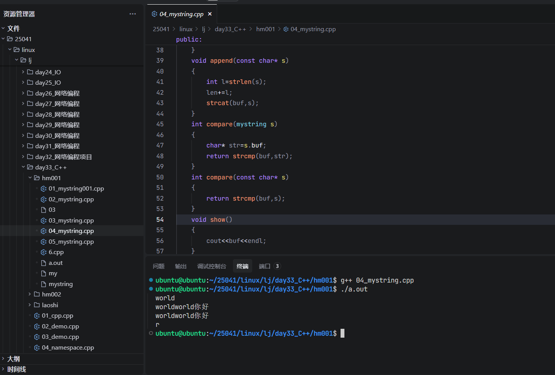Open the 调试控制台 tab
The width and height of the screenshot is (555, 375).
tap(211, 266)
